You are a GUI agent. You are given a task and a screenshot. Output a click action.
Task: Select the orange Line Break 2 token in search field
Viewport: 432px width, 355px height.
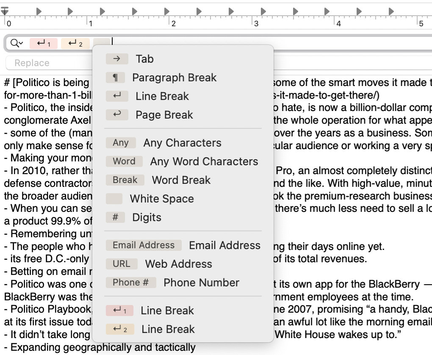pos(75,43)
